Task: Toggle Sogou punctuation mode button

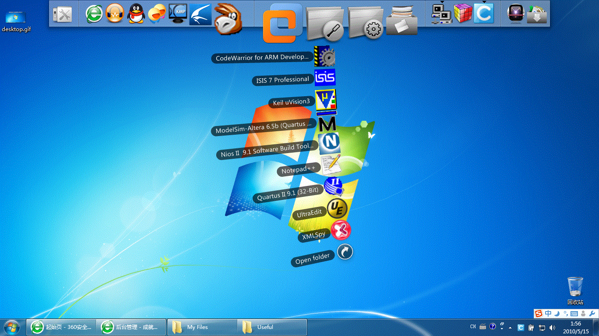Action: pyautogui.click(x=565, y=314)
